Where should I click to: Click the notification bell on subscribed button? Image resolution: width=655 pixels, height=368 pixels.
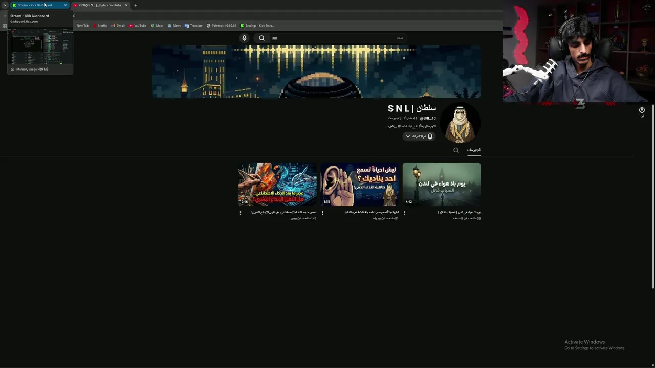[430, 136]
